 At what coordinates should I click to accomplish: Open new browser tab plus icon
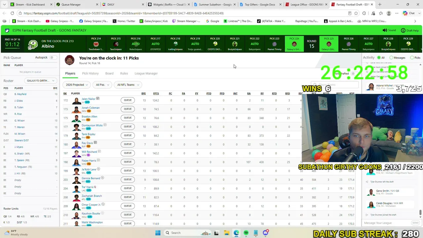pyautogui.click(x=380, y=4)
